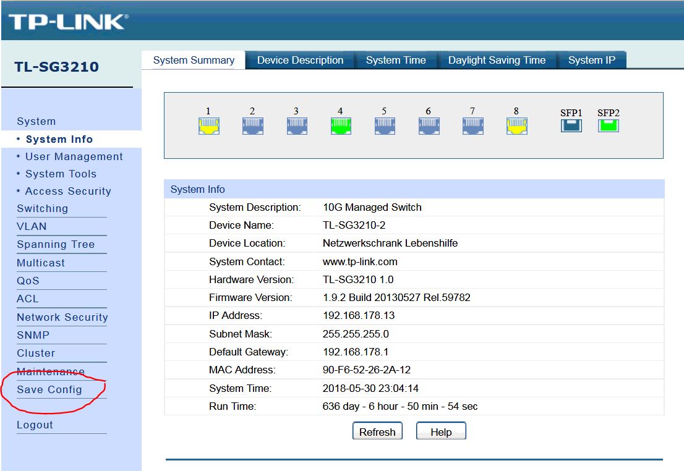Image resolution: width=684 pixels, height=471 pixels.
Task: Open the Device Description tab
Action: click(x=300, y=60)
